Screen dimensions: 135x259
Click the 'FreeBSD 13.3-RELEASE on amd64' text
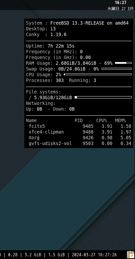[89, 23]
